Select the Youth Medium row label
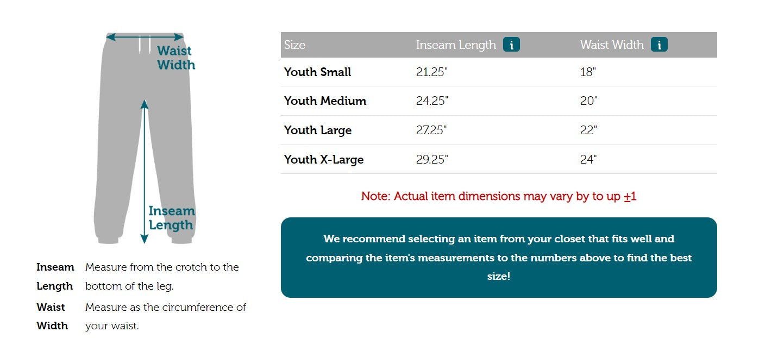Image resolution: width=778 pixels, height=338 pixels. tap(325, 101)
